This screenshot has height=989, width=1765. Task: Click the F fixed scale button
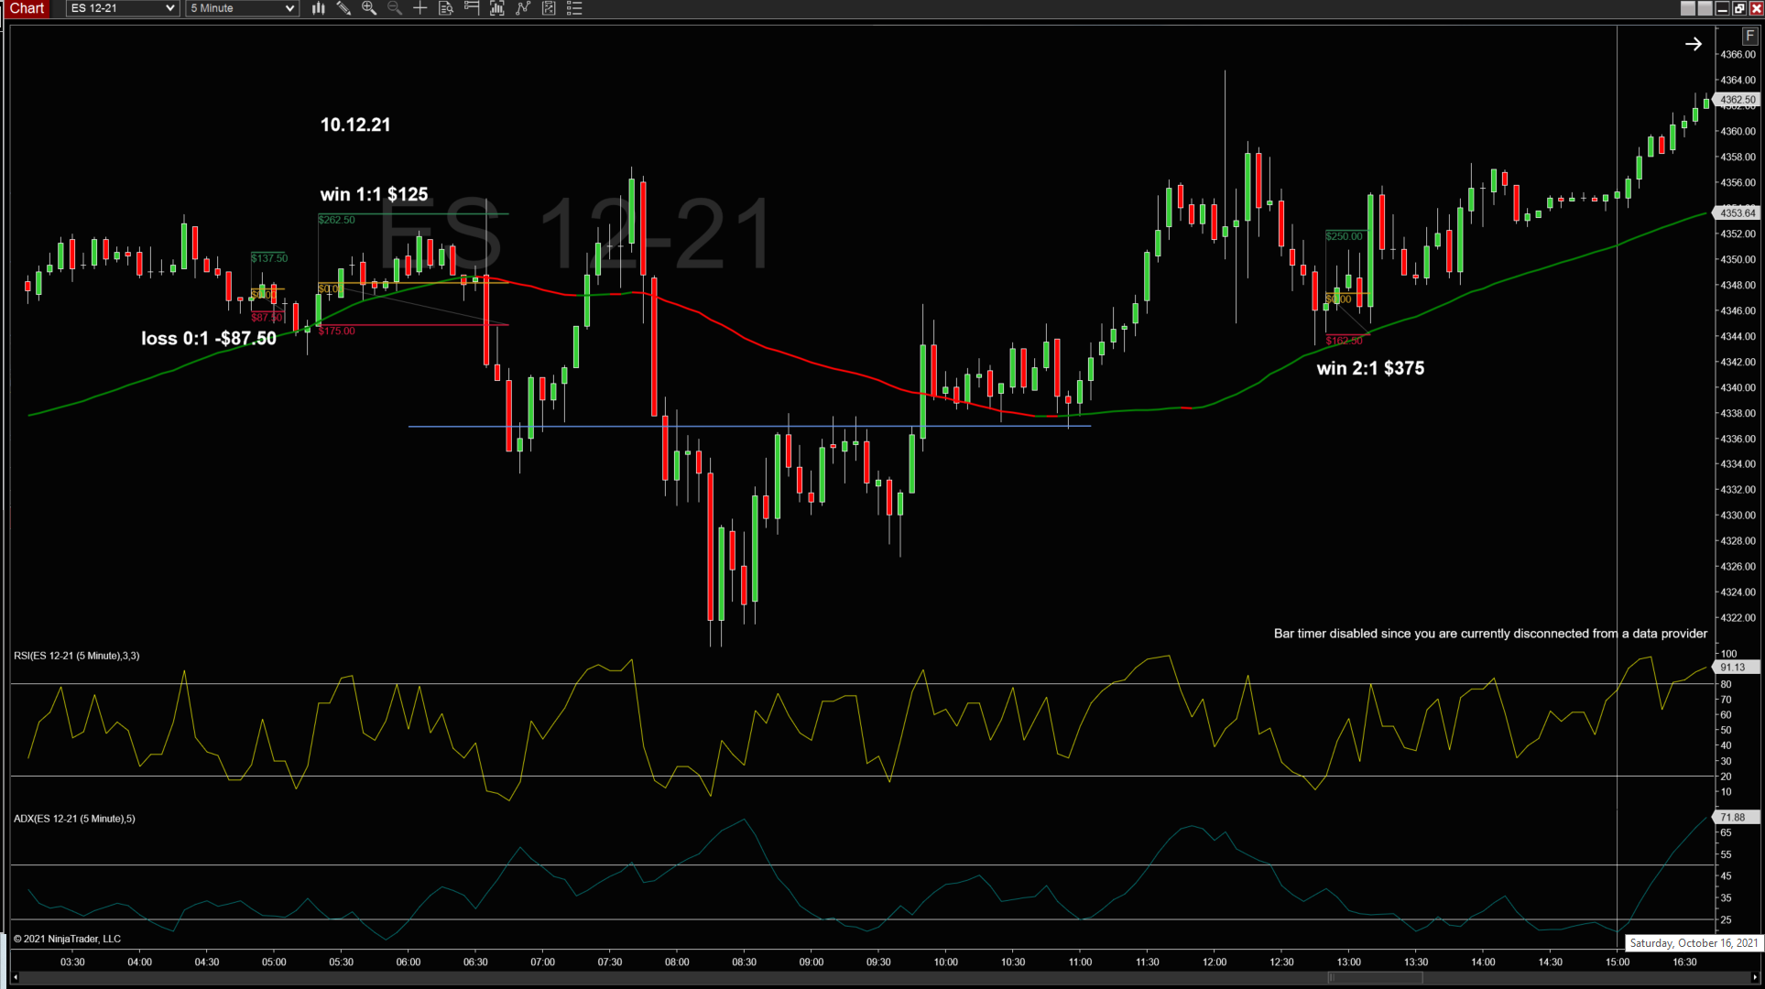[1750, 37]
